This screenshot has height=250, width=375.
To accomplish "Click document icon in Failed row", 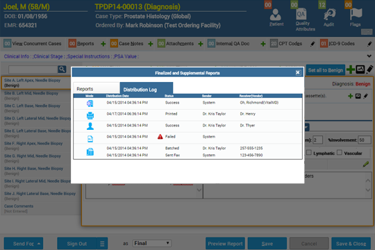I will [x=90, y=139].
